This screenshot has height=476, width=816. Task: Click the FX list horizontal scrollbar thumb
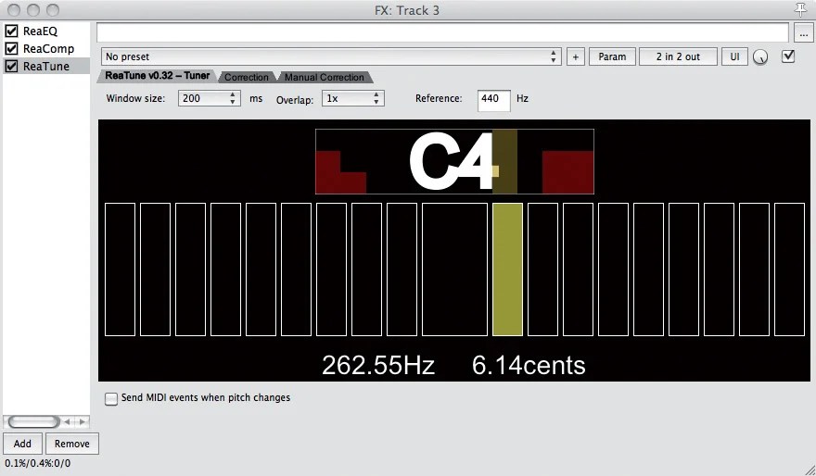tap(33, 421)
